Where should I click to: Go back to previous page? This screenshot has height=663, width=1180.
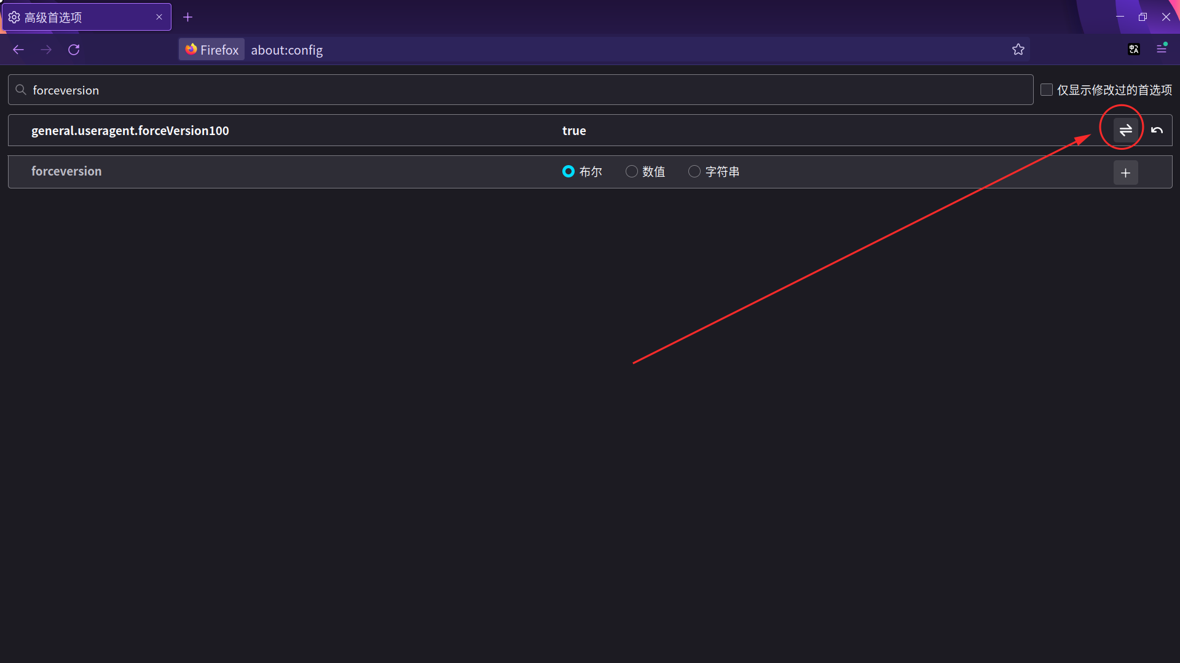(x=18, y=50)
